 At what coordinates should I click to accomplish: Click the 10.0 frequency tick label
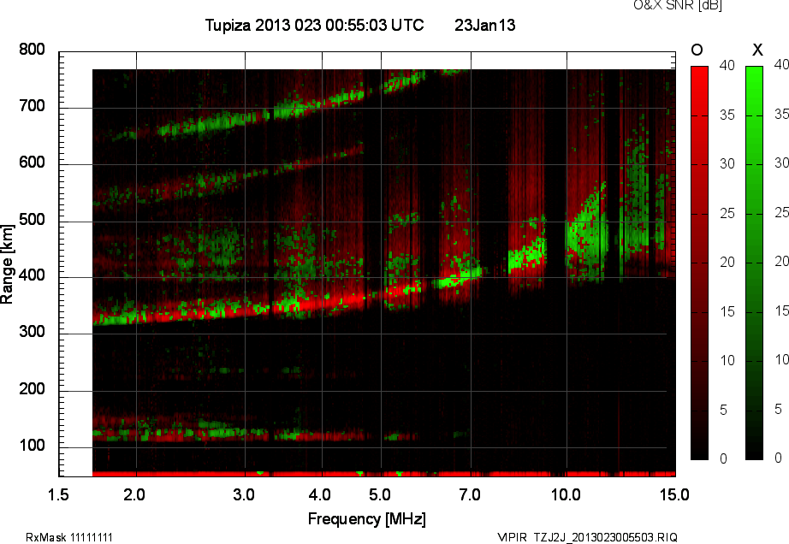(x=567, y=494)
